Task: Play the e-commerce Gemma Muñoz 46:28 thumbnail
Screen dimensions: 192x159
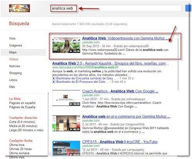Action: [66, 123]
